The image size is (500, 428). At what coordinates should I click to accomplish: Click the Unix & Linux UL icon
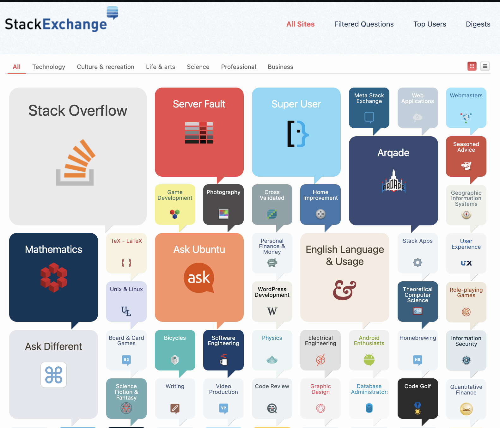pos(126,311)
